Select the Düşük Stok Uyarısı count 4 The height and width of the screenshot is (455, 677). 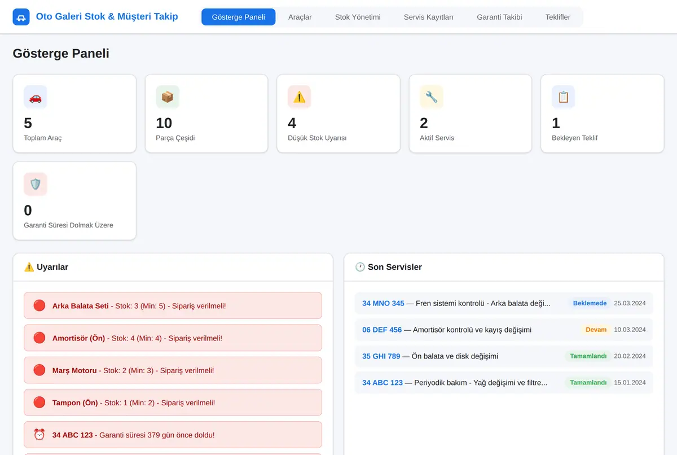coord(292,123)
